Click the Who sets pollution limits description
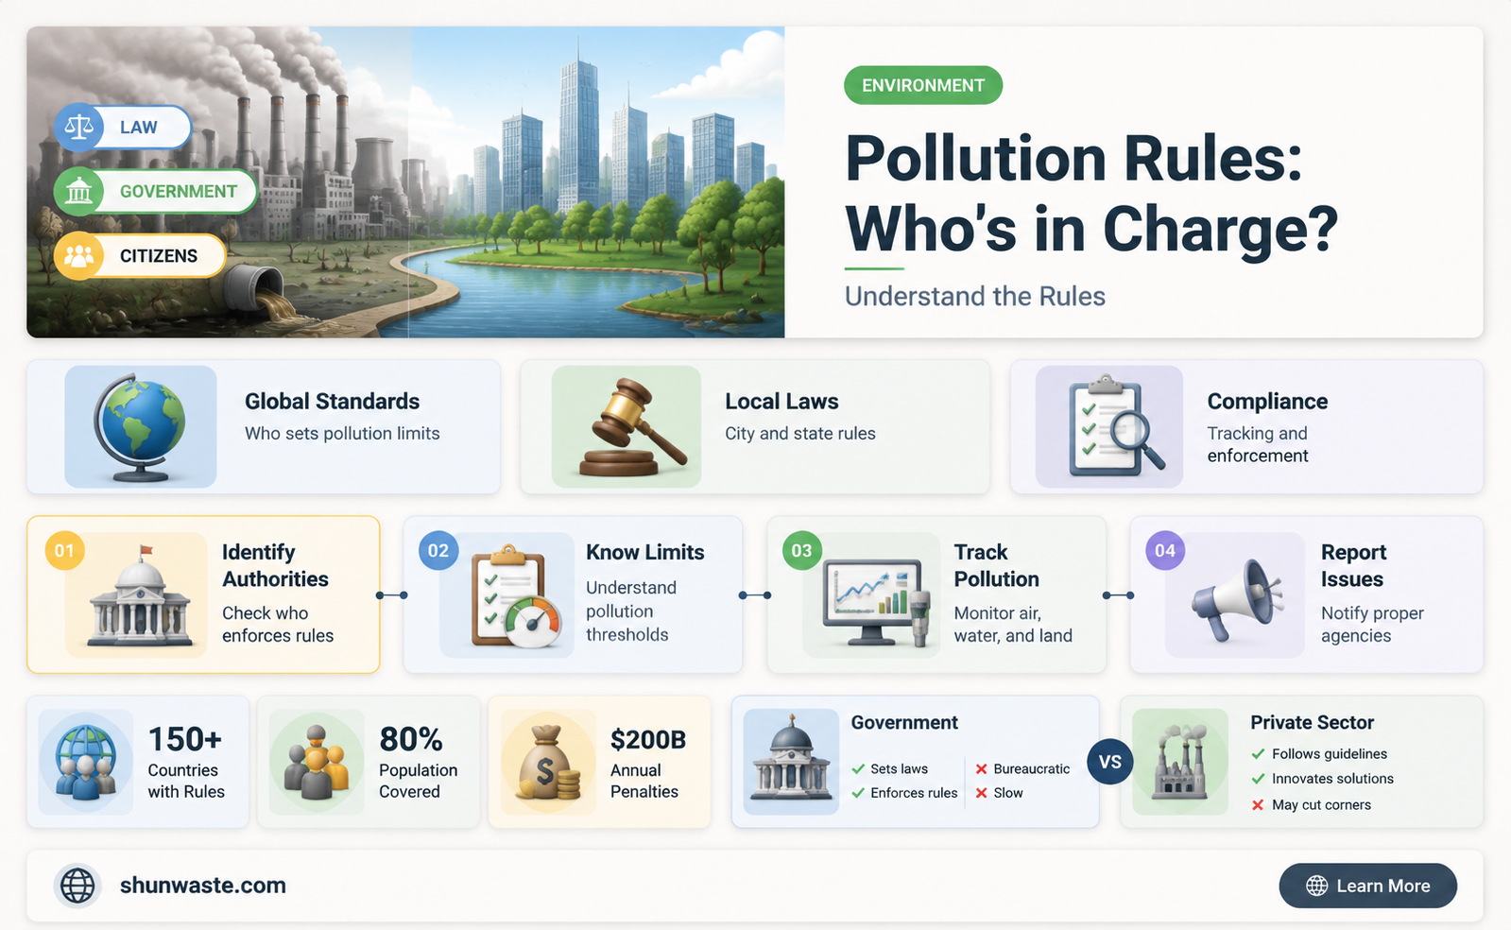The width and height of the screenshot is (1511, 930). (x=342, y=434)
